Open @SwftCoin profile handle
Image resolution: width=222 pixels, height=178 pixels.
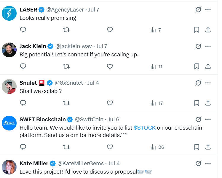89,120
